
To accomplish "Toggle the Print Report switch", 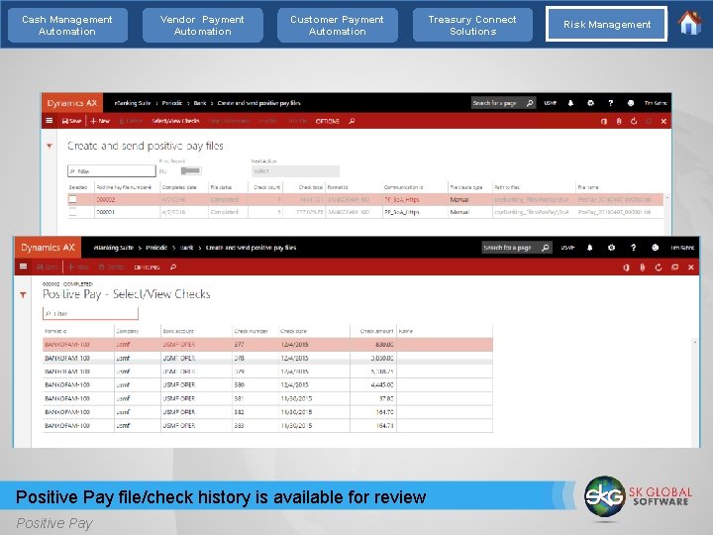I will pyautogui.click(x=190, y=171).
